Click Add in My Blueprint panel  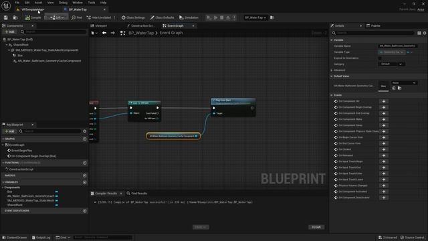point(10,131)
